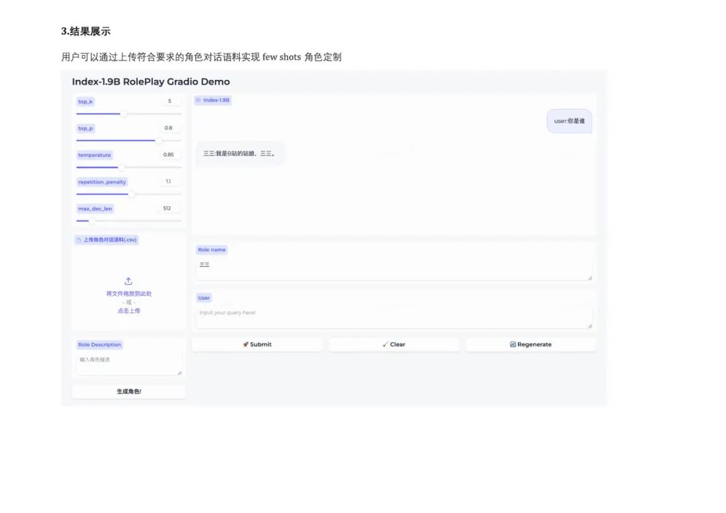
Task: Click the upload arrow icon in the file drop area
Action: (128, 281)
